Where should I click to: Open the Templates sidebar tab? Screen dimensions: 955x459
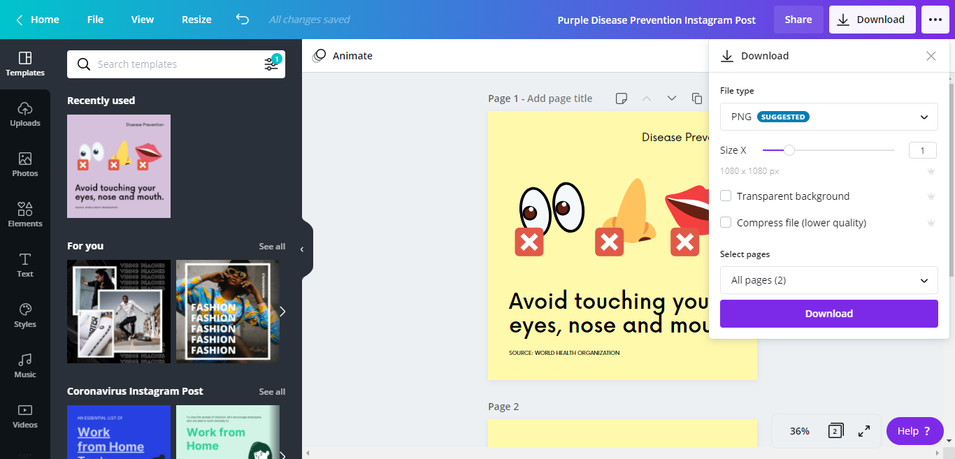click(x=25, y=64)
